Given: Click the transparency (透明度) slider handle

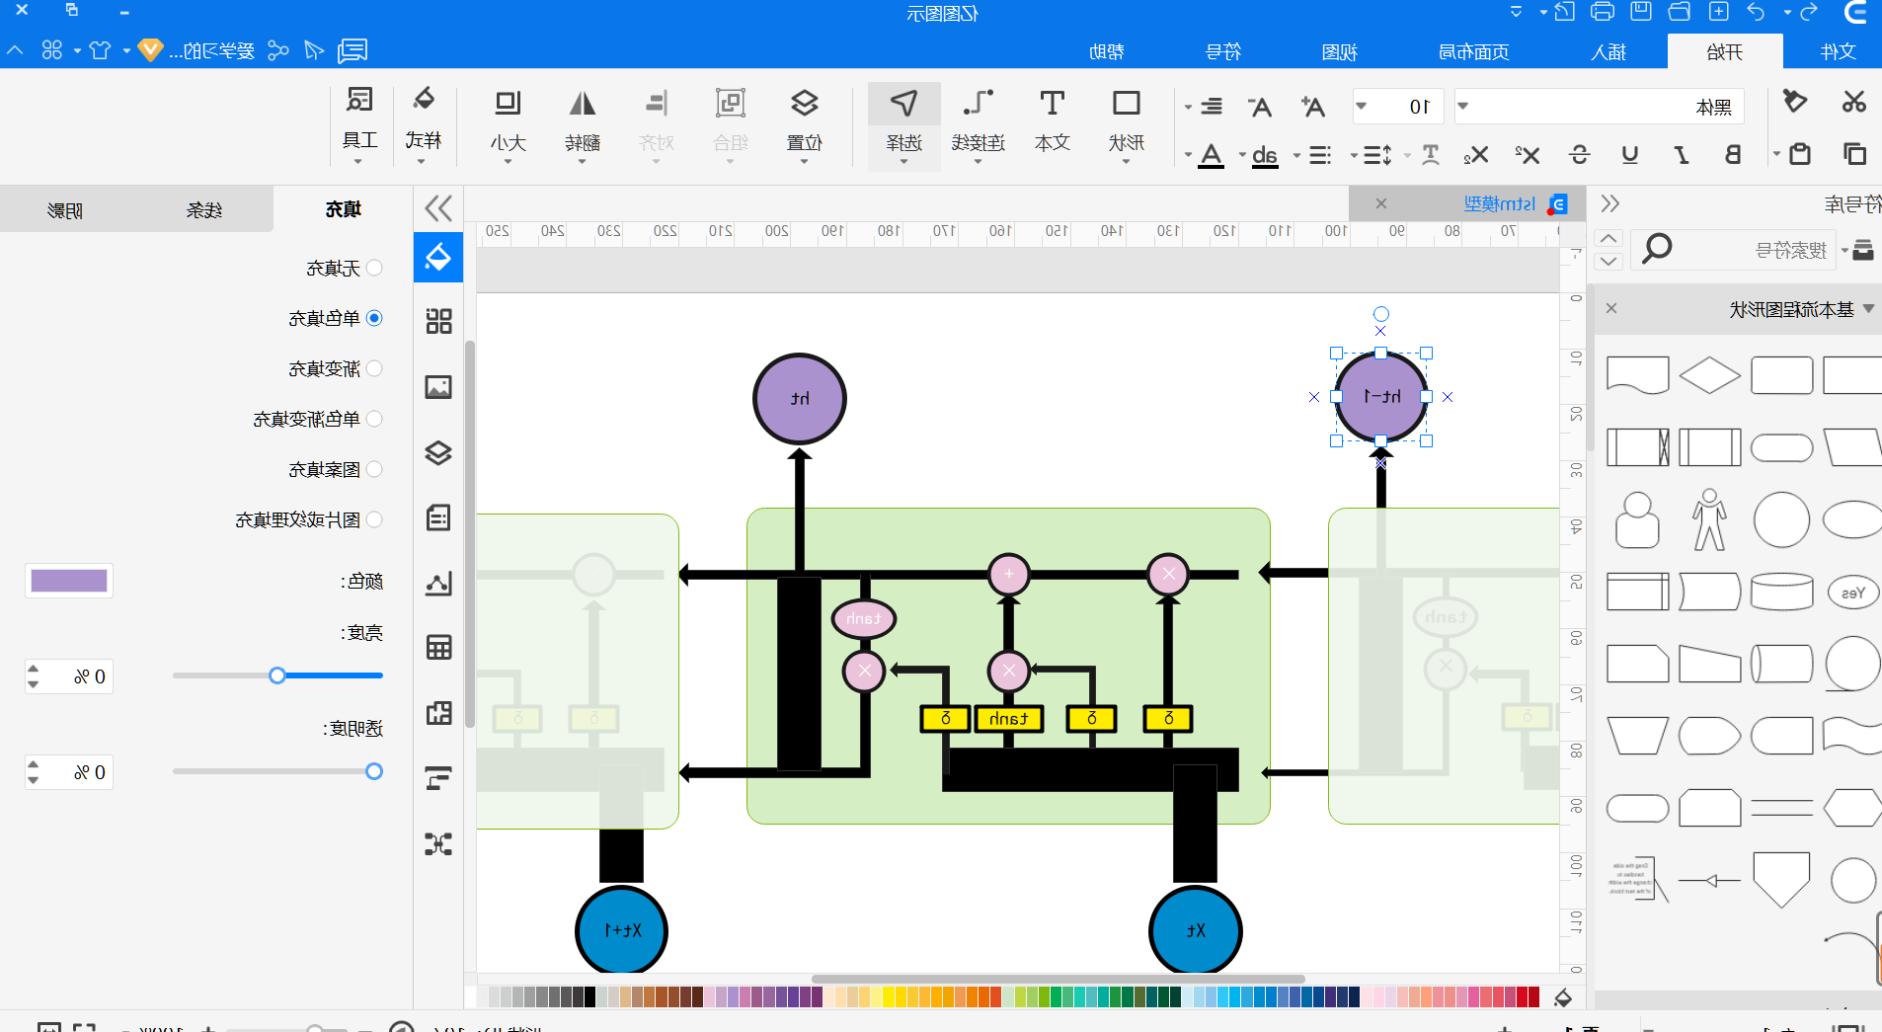Looking at the screenshot, I should point(374,771).
